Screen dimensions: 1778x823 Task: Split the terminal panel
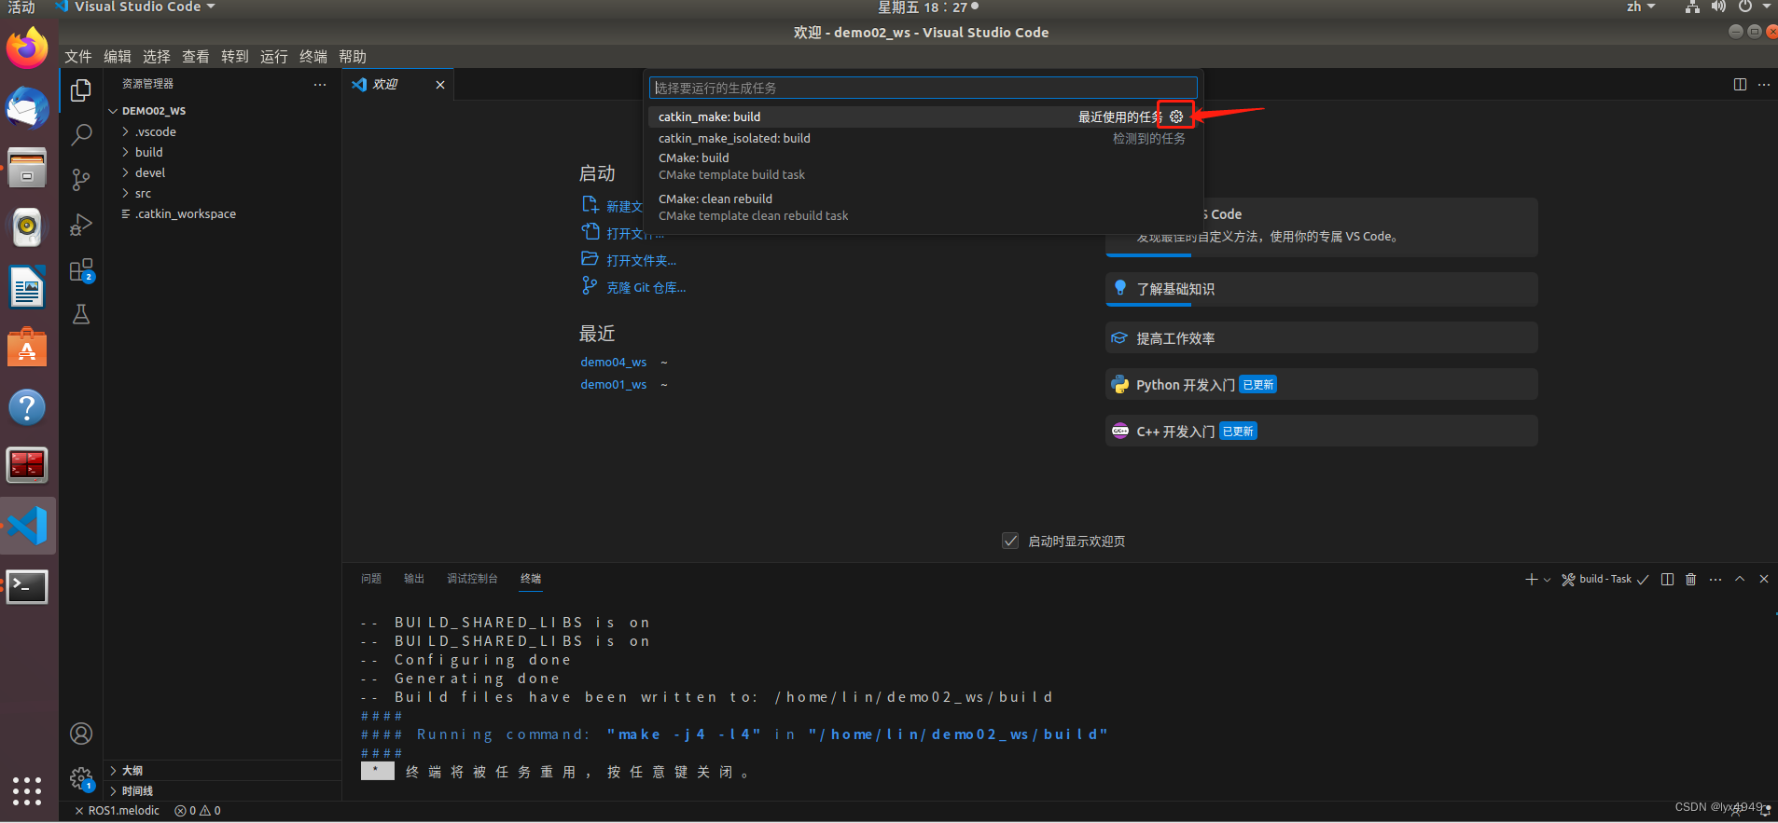pos(1667,580)
